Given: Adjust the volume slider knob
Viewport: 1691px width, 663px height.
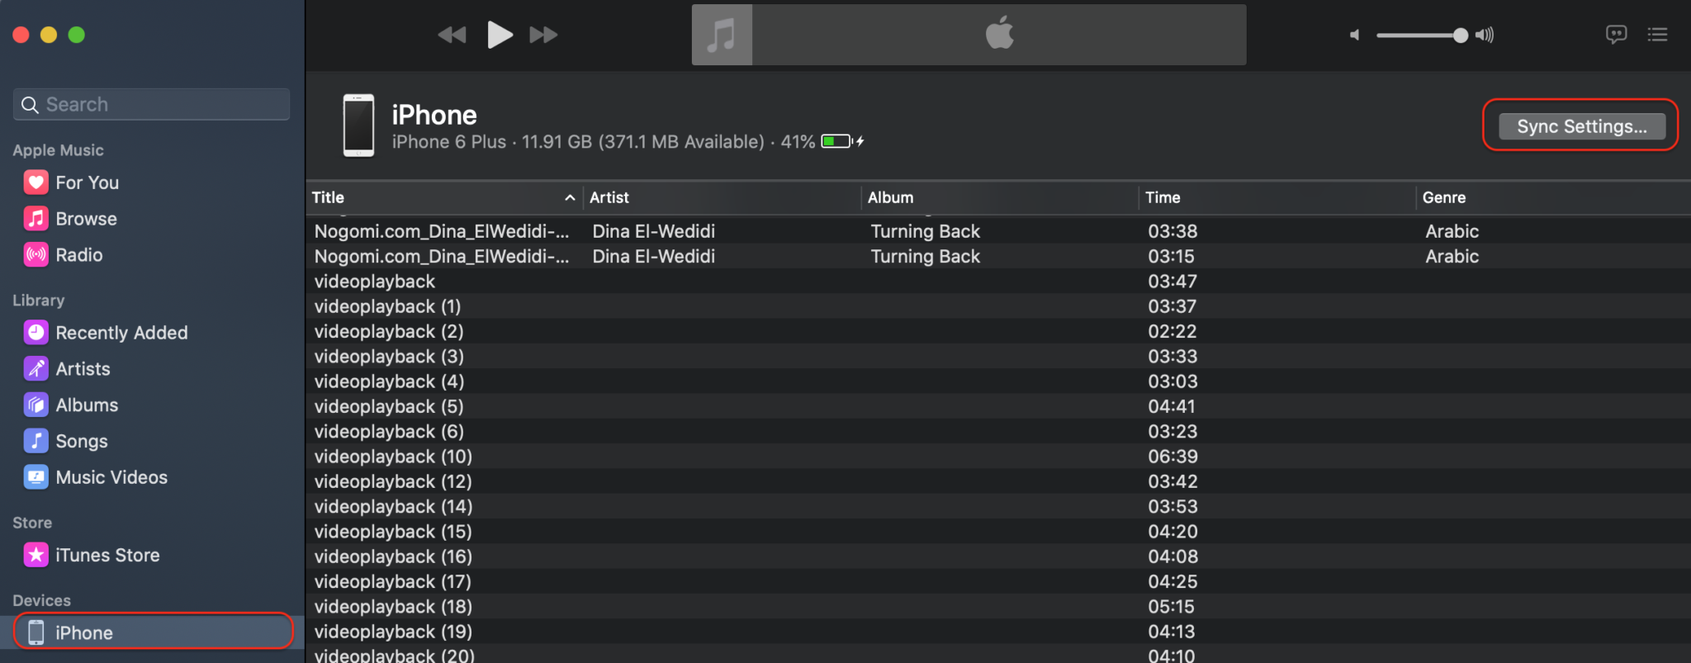Looking at the screenshot, I should 1460,35.
